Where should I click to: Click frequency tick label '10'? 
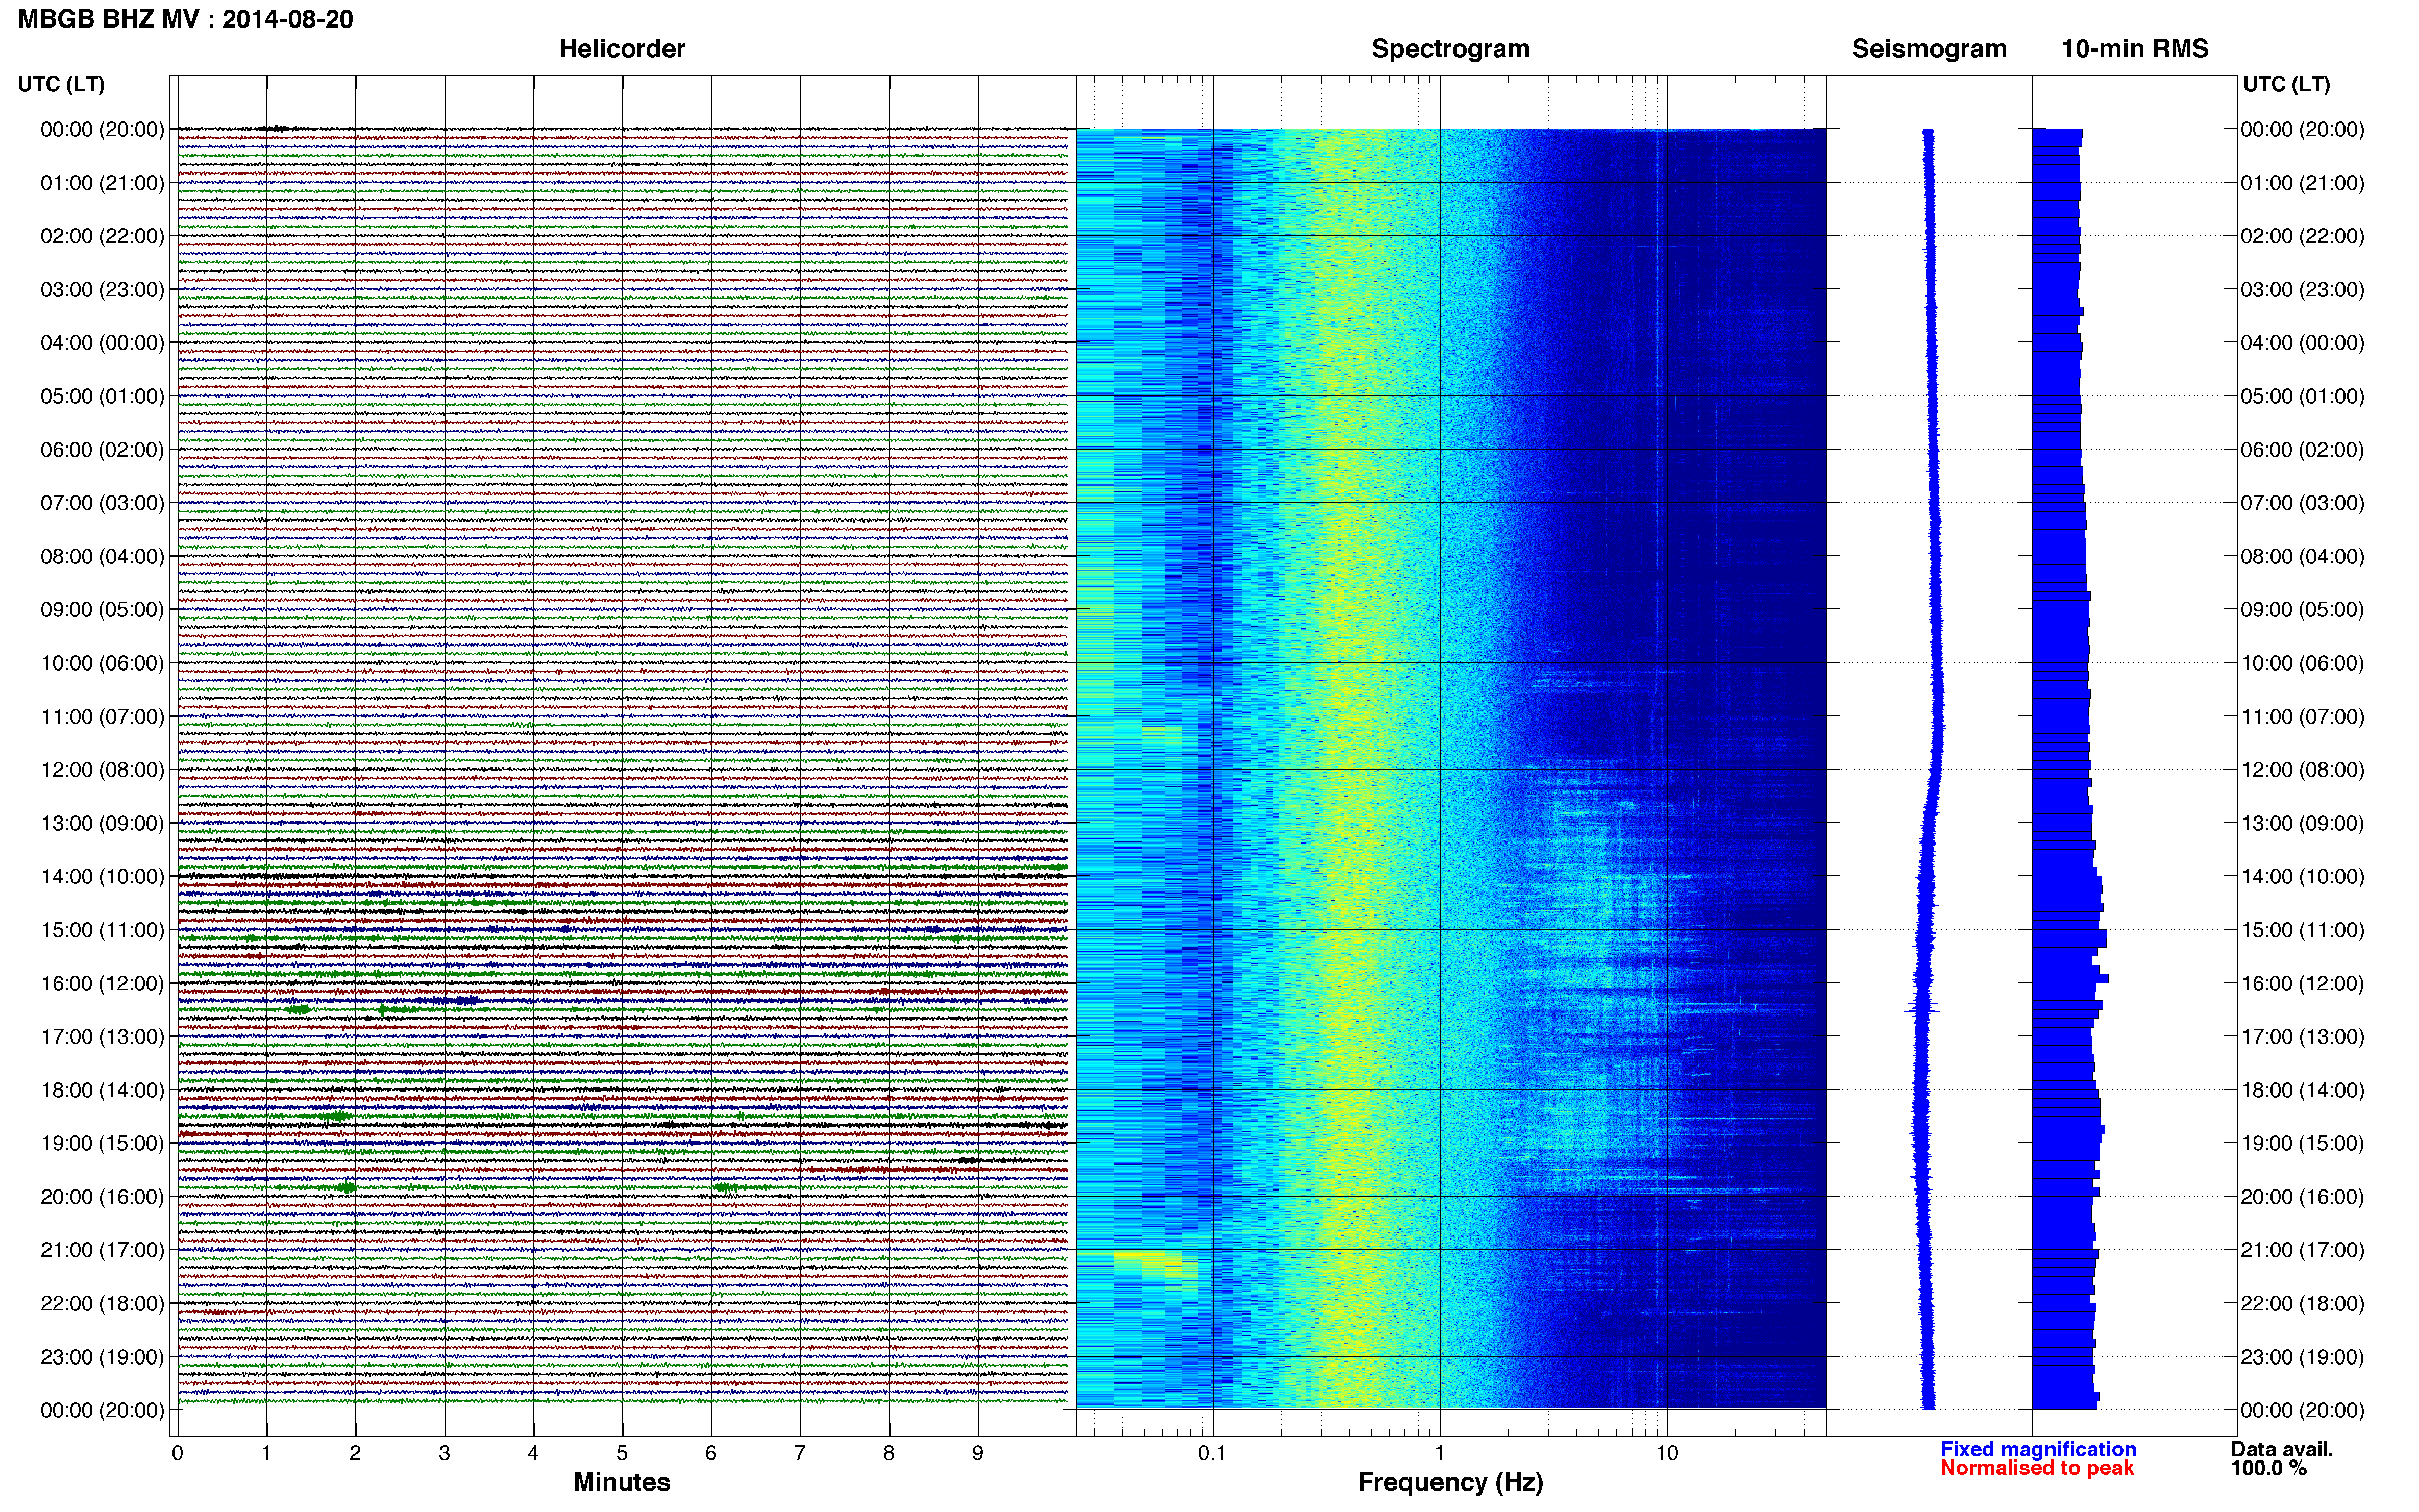coord(1667,1454)
